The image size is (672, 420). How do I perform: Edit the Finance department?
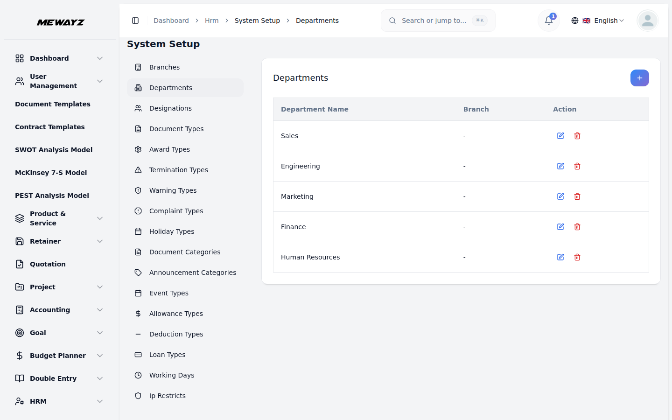(560, 227)
